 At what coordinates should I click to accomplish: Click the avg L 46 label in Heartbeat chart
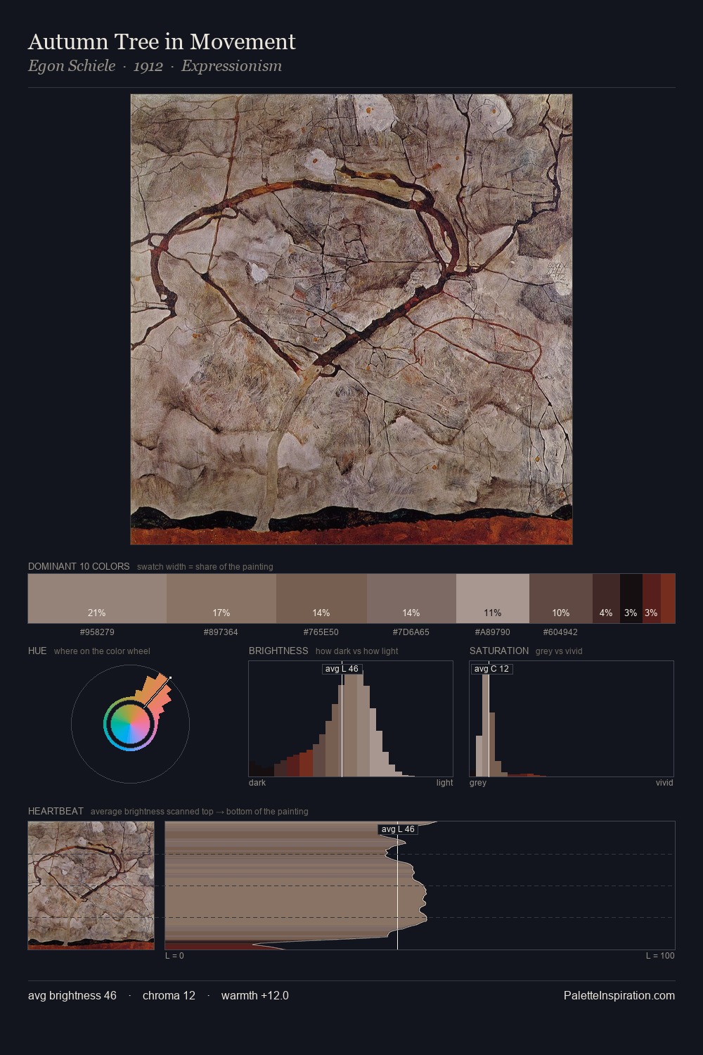[398, 829]
